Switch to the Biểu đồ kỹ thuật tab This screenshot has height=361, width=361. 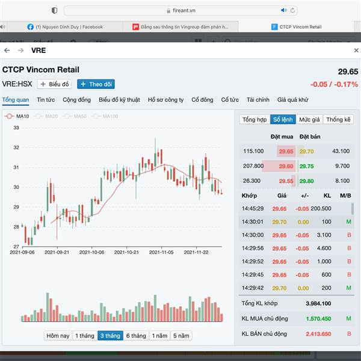coord(119,99)
